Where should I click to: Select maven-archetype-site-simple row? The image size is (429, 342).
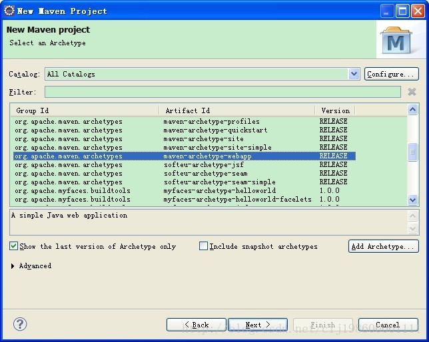pos(185,147)
